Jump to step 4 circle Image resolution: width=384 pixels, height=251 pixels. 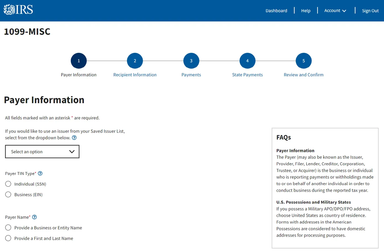pyautogui.click(x=247, y=61)
